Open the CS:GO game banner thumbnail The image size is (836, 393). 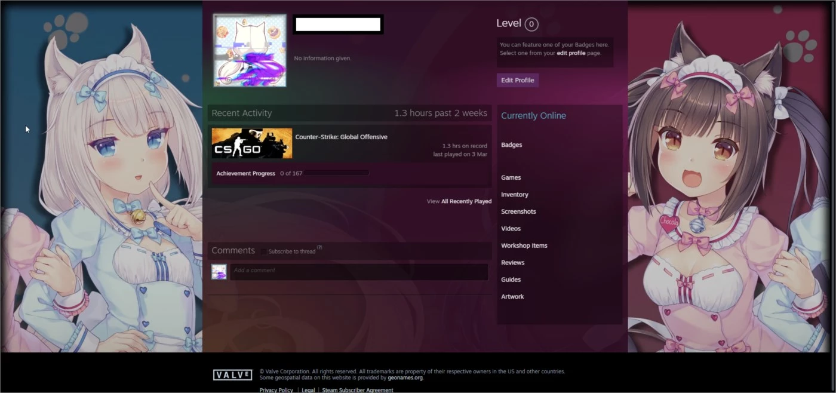coord(252,143)
